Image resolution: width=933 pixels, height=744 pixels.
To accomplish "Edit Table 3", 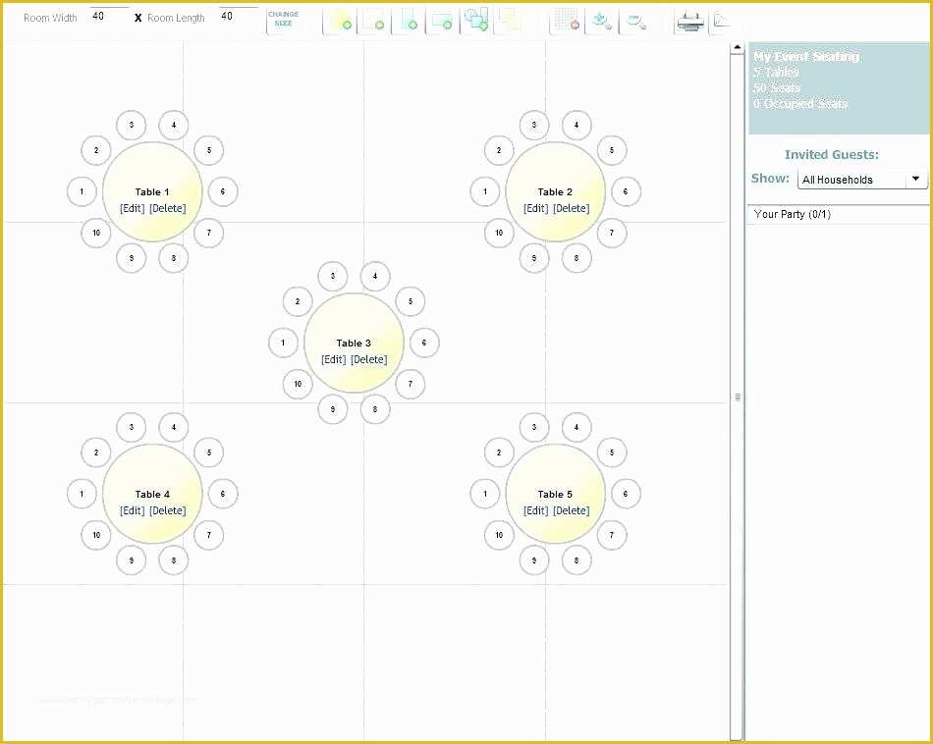I will click(x=333, y=359).
